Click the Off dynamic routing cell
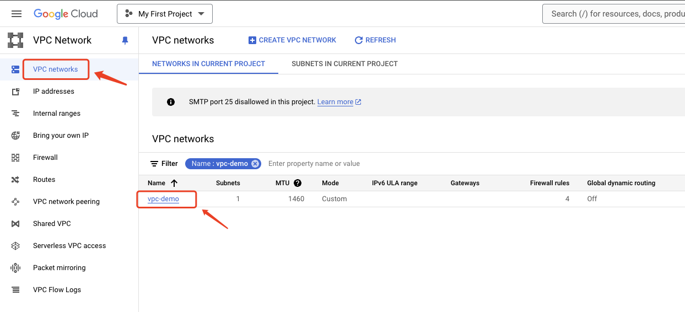 coord(592,199)
